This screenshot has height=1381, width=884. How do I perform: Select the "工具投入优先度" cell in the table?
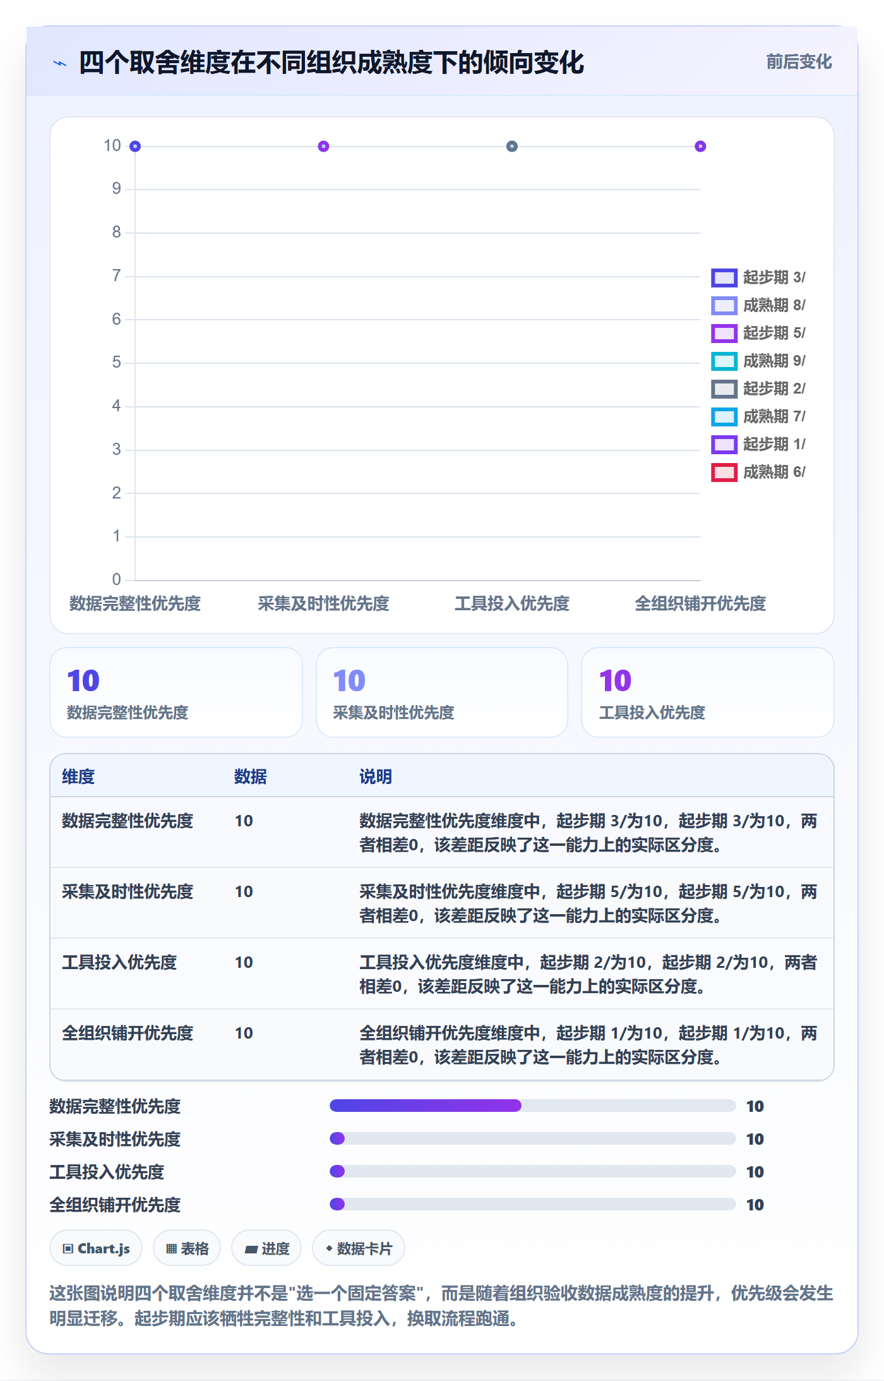click(x=119, y=962)
